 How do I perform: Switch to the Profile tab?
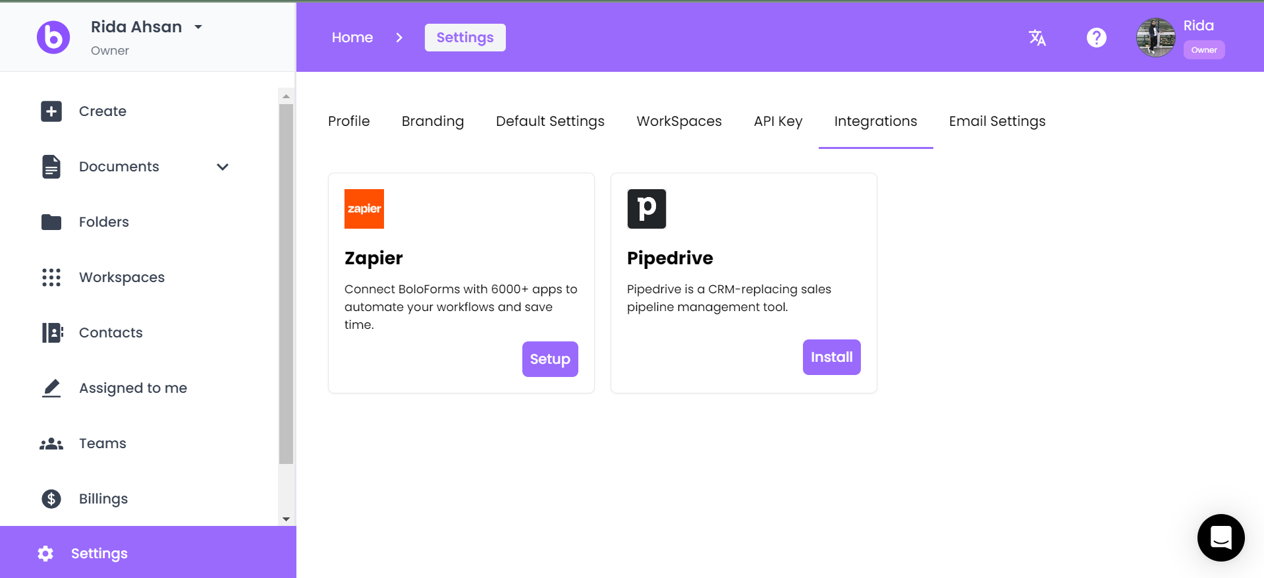coord(349,121)
